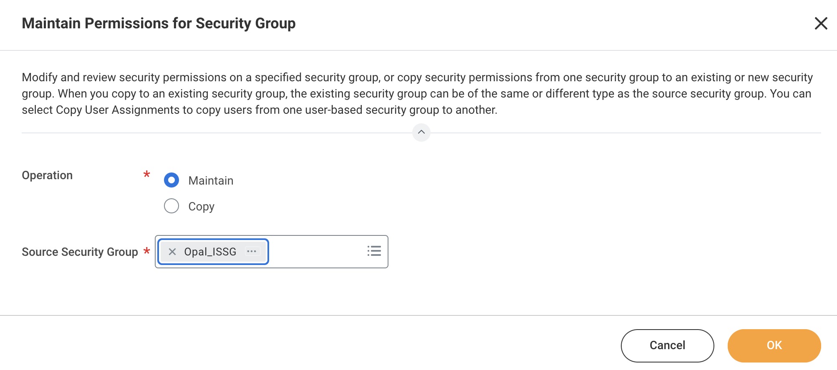Click the Opal_ISSG selected value text
This screenshot has width=837, height=370.
point(210,252)
